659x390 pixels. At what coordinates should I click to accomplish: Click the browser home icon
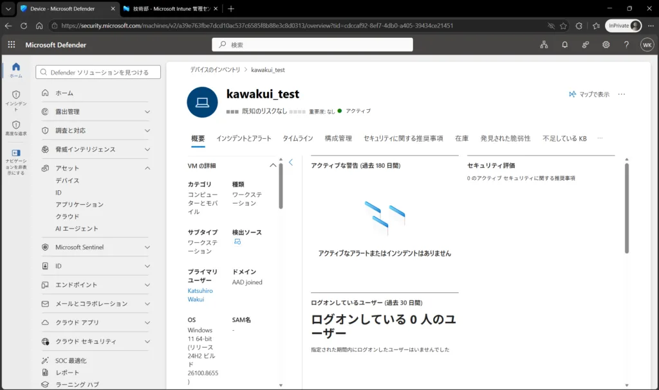39,26
